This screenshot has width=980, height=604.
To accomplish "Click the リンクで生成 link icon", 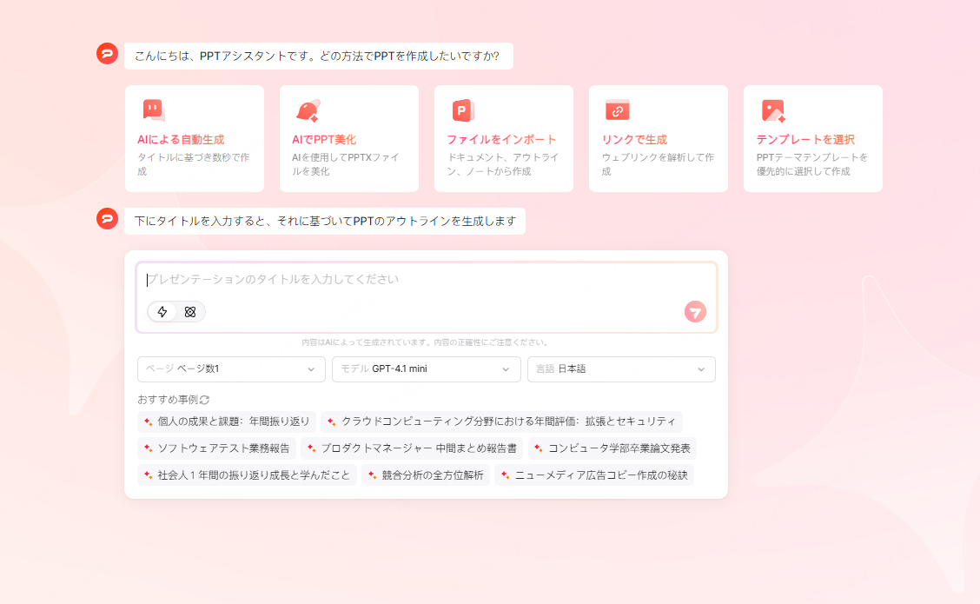I will [x=617, y=110].
